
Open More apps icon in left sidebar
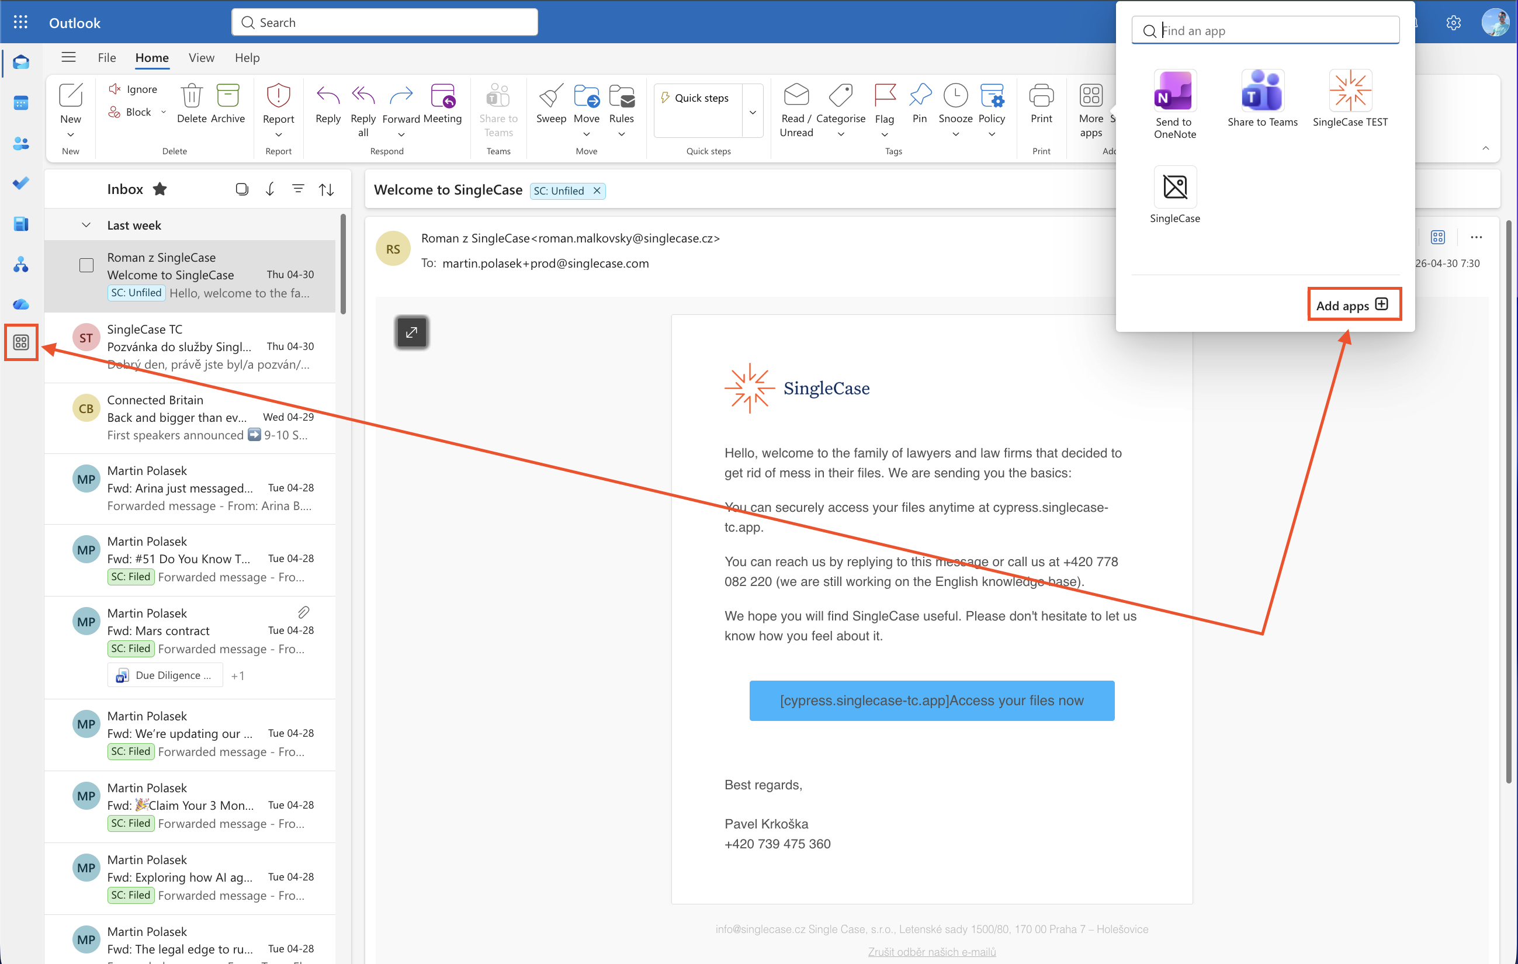[21, 342]
